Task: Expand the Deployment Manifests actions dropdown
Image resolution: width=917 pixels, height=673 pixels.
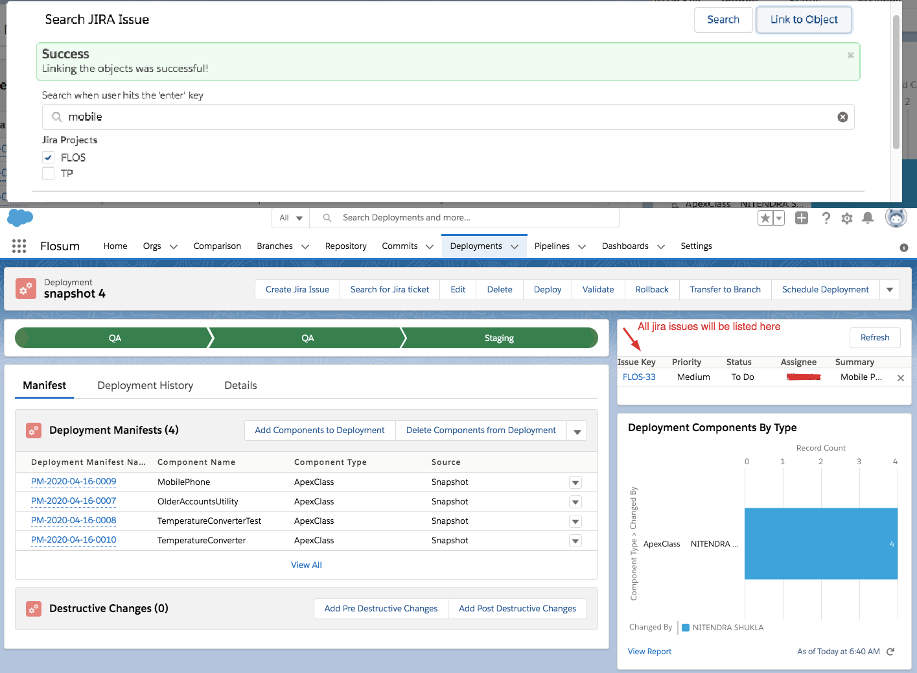Action: click(x=577, y=431)
